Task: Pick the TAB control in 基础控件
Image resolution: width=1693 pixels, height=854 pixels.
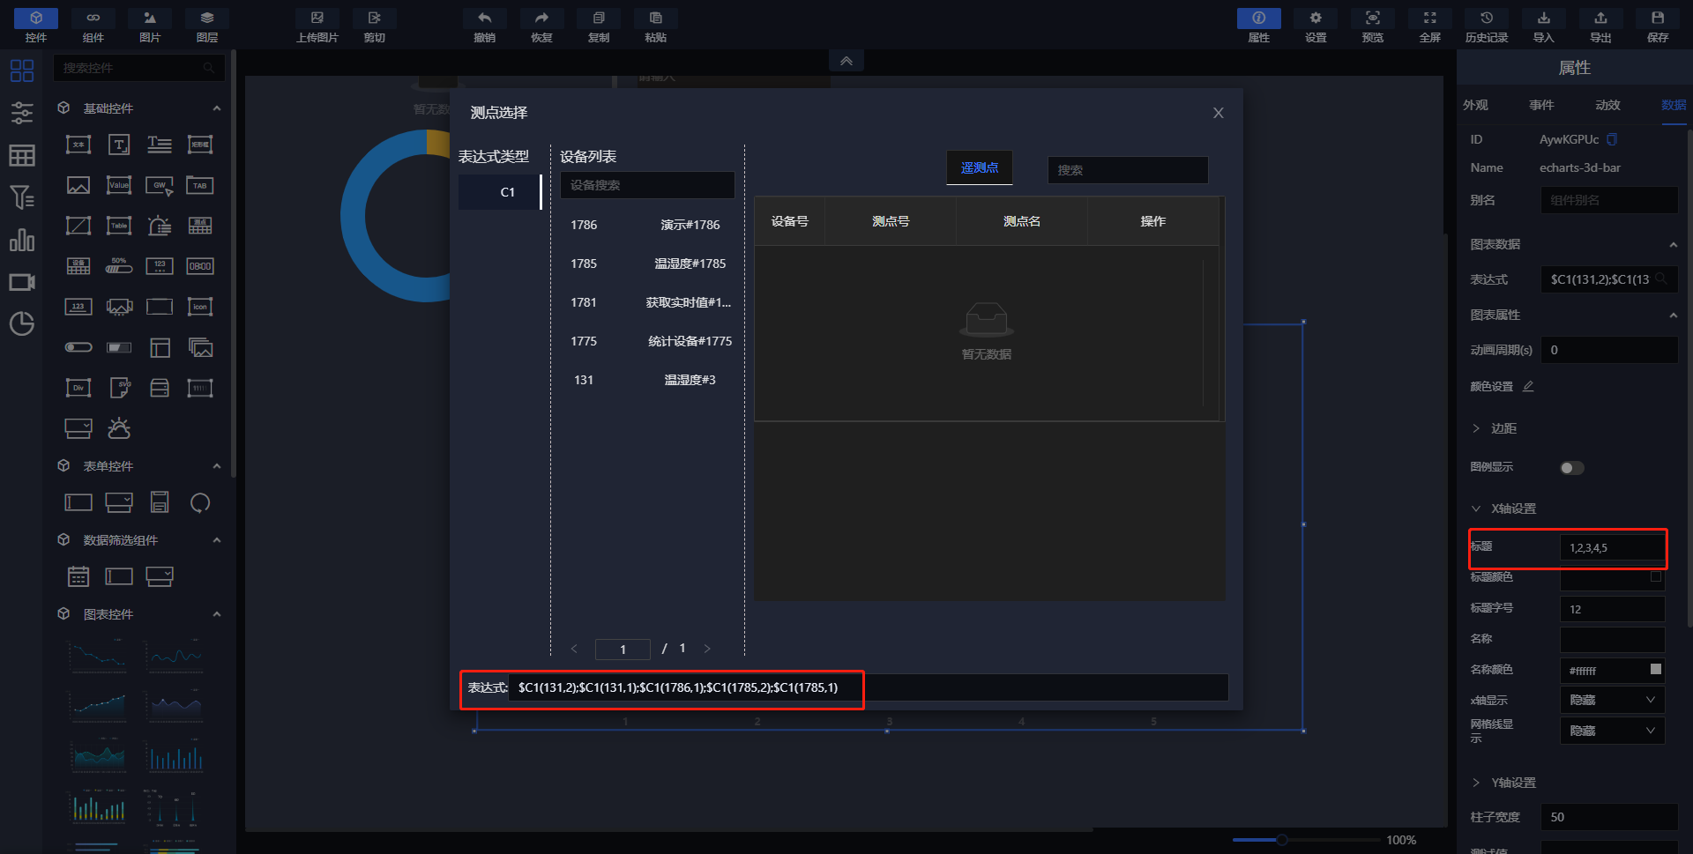Action: pos(200,185)
